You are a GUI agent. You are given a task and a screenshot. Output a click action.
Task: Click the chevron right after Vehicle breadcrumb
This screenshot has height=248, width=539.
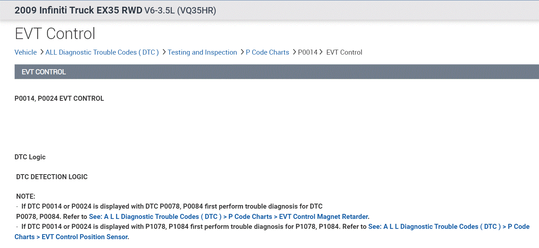pos(41,53)
